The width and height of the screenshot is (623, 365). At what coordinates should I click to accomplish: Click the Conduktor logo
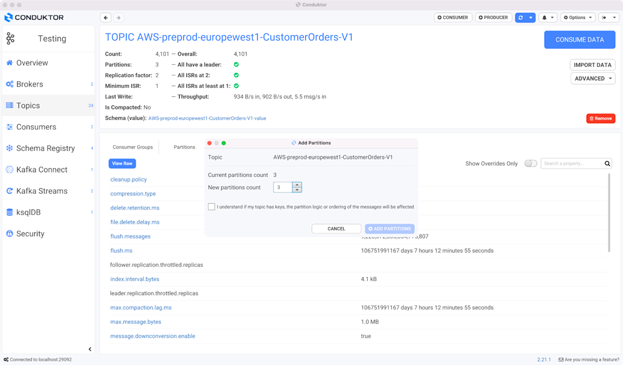(x=34, y=18)
